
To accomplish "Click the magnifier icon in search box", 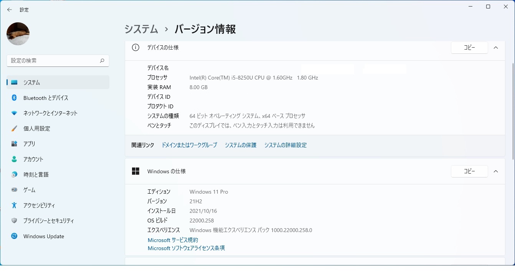I will (102, 61).
